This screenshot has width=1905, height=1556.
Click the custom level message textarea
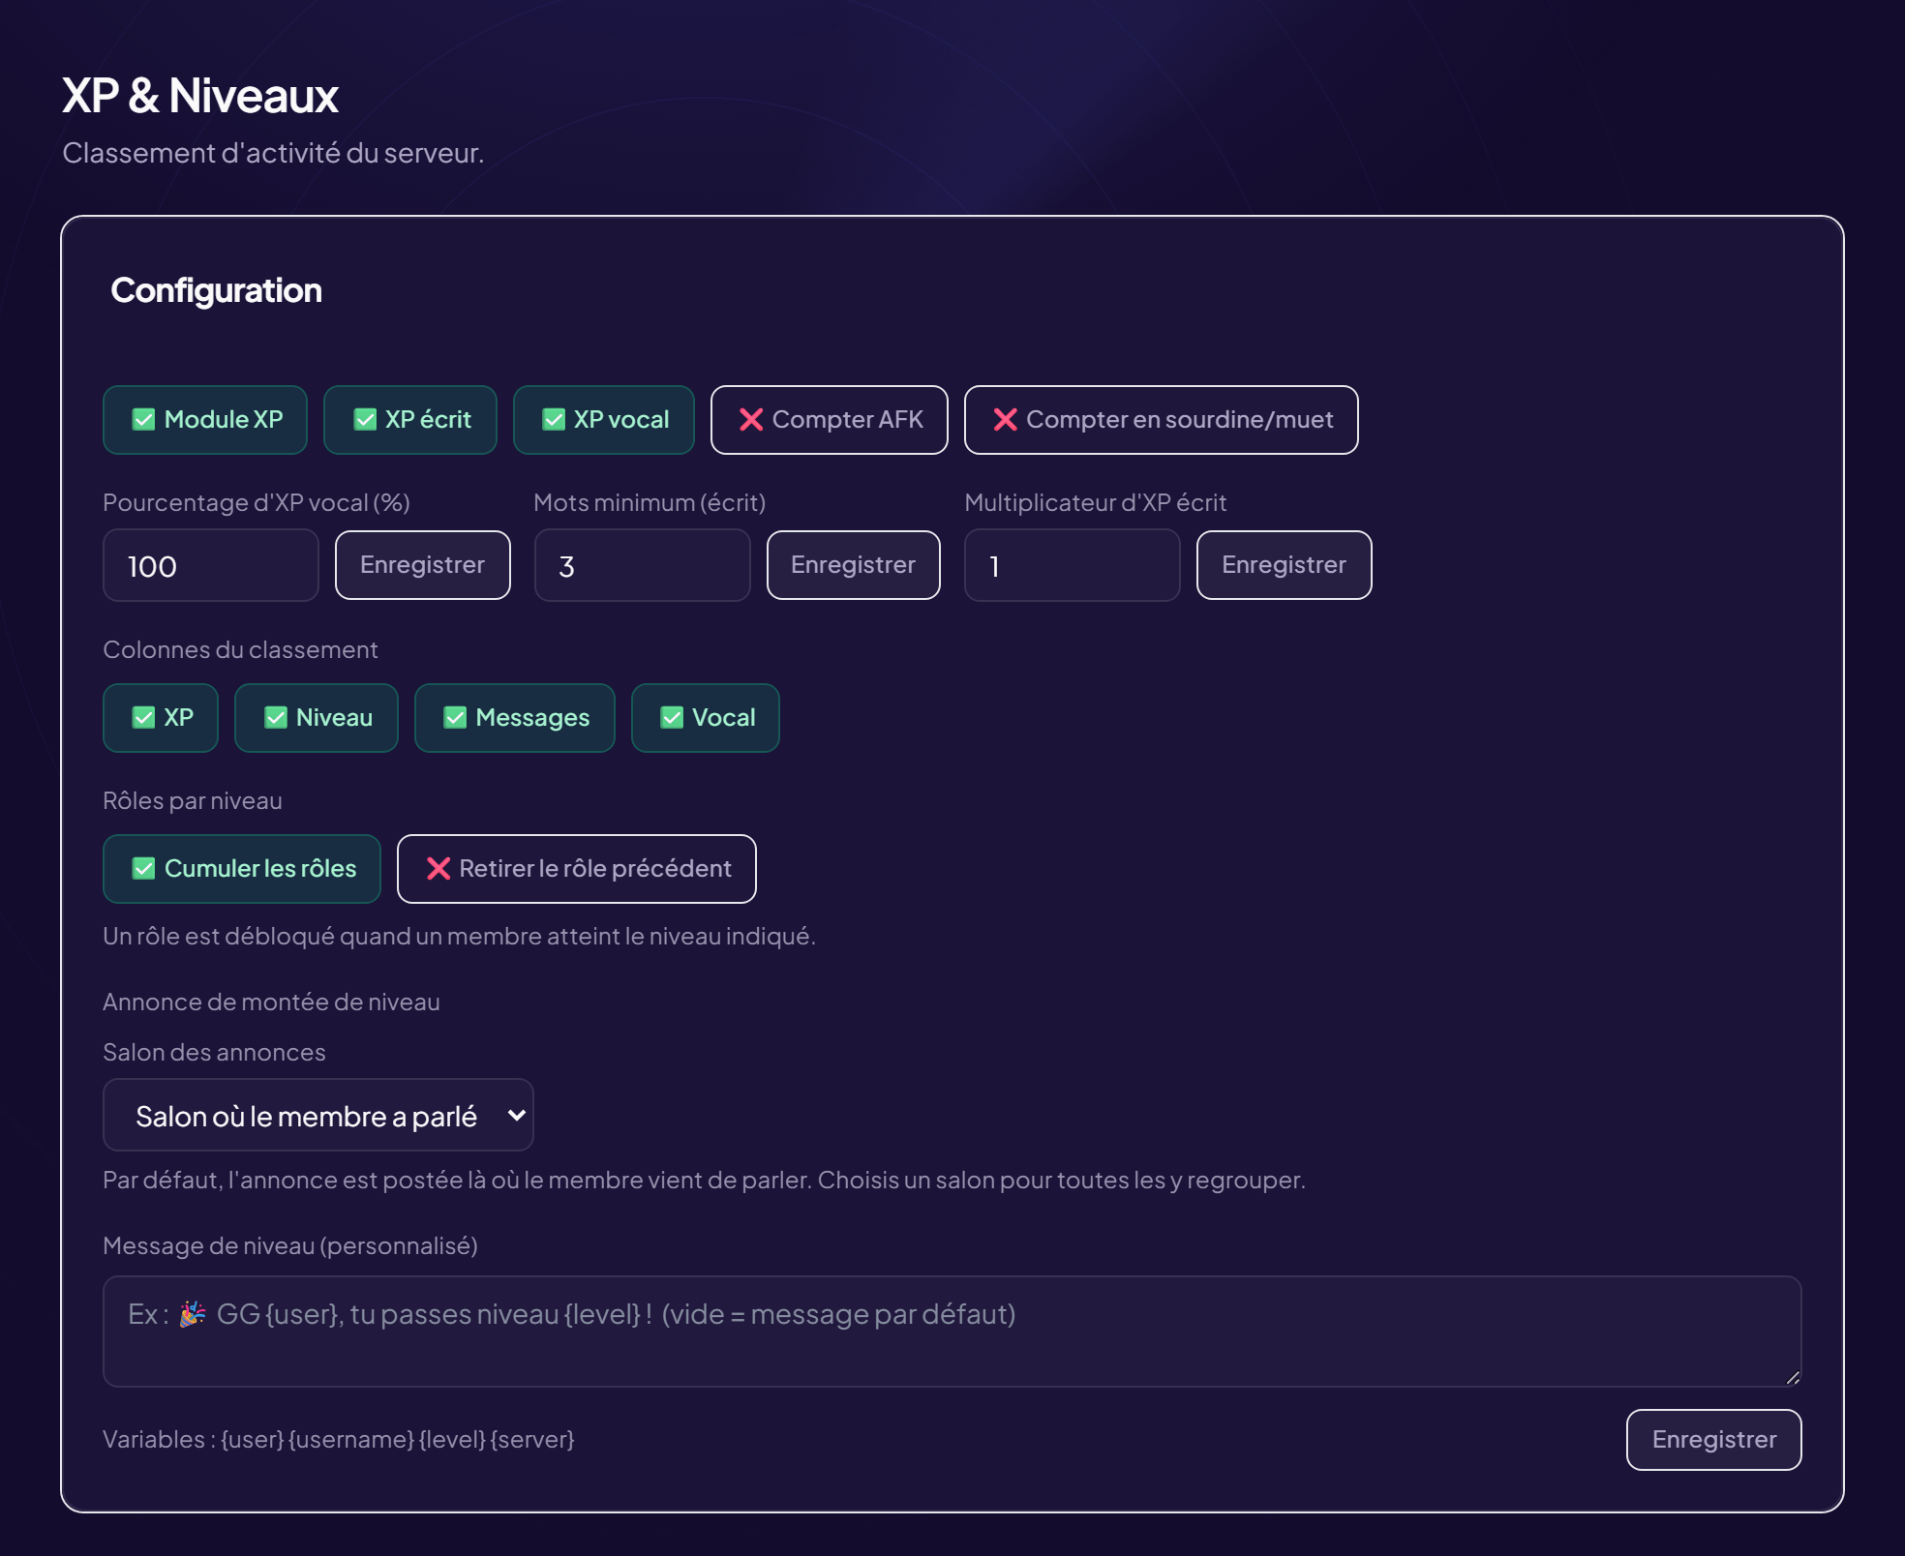(x=952, y=1332)
